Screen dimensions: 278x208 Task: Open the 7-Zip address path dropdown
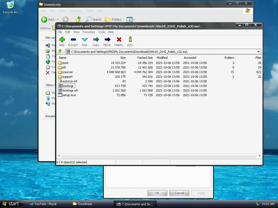click(258, 52)
